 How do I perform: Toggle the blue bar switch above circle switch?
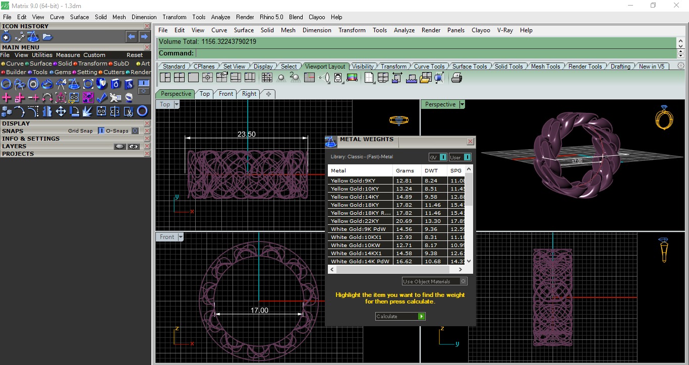click(x=144, y=83)
